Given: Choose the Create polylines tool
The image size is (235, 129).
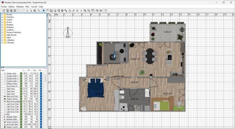Looking at the screenshot, I should [x=59, y=10].
